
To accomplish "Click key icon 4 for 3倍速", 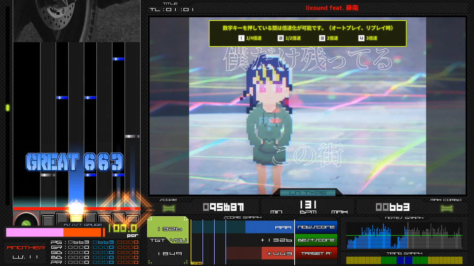I will [361, 38].
